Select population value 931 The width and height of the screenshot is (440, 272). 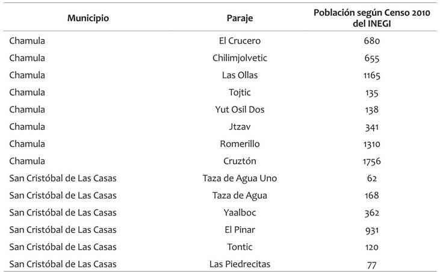372,230
